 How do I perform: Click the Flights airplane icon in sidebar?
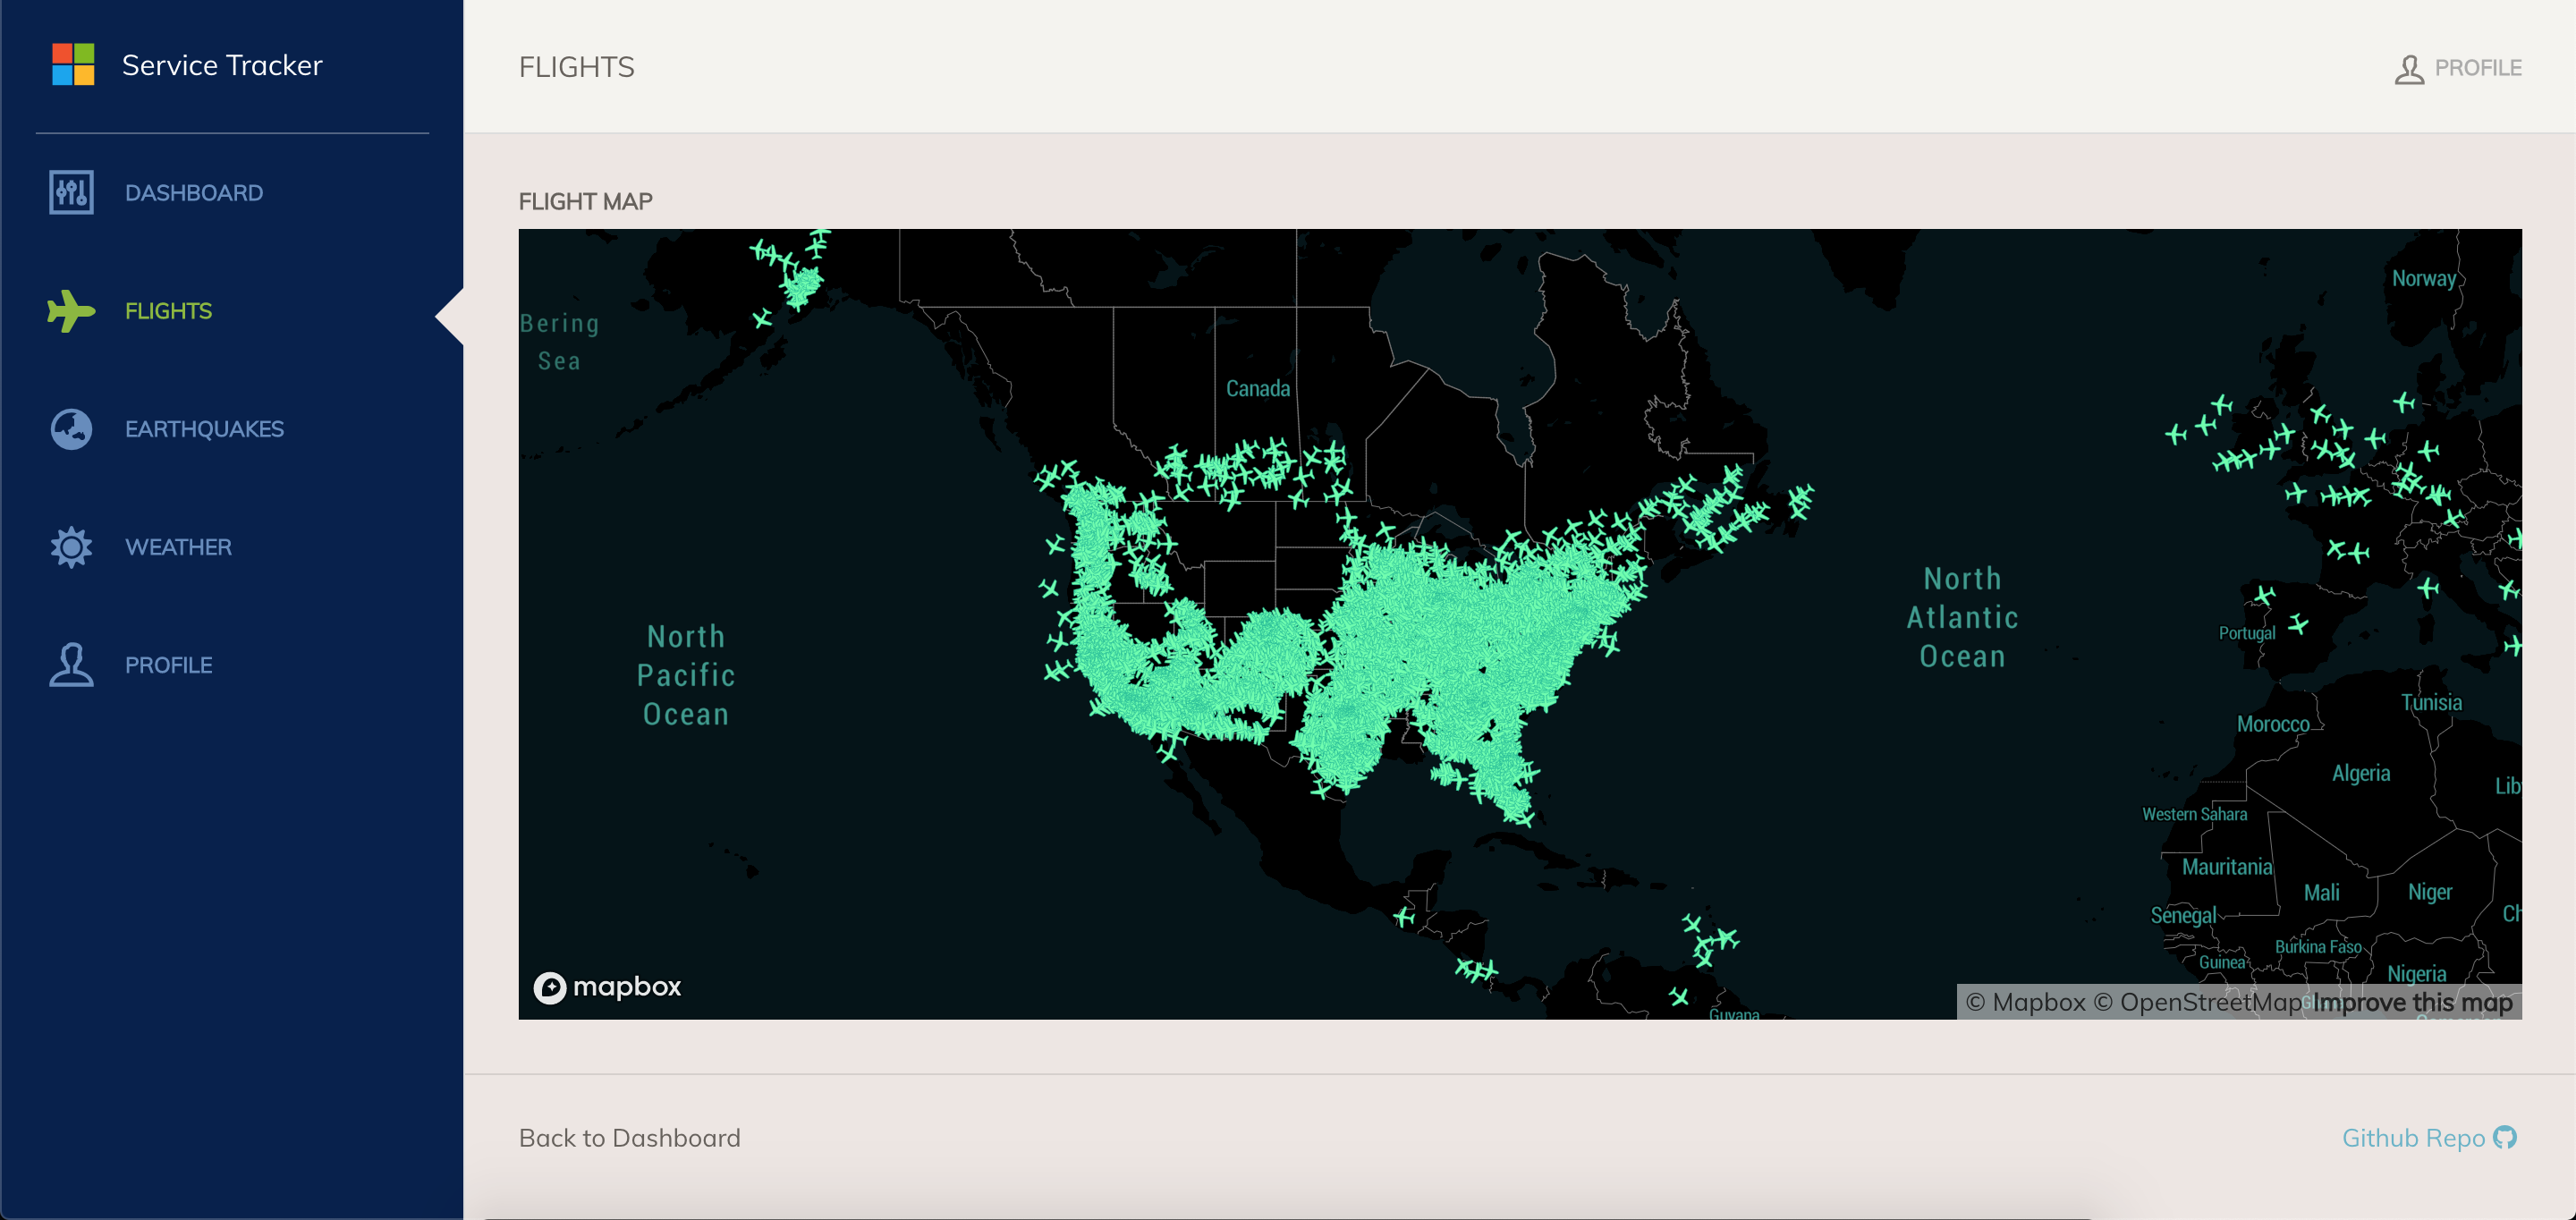(x=71, y=311)
